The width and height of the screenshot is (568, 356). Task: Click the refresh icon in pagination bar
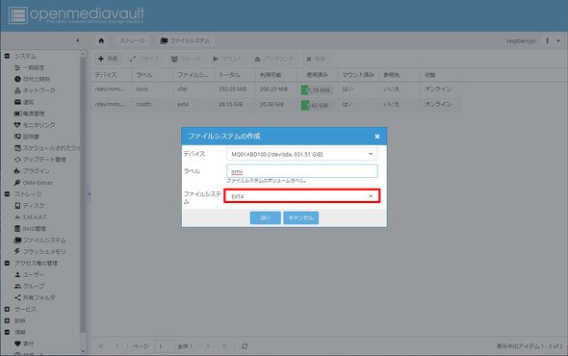(x=245, y=346)
